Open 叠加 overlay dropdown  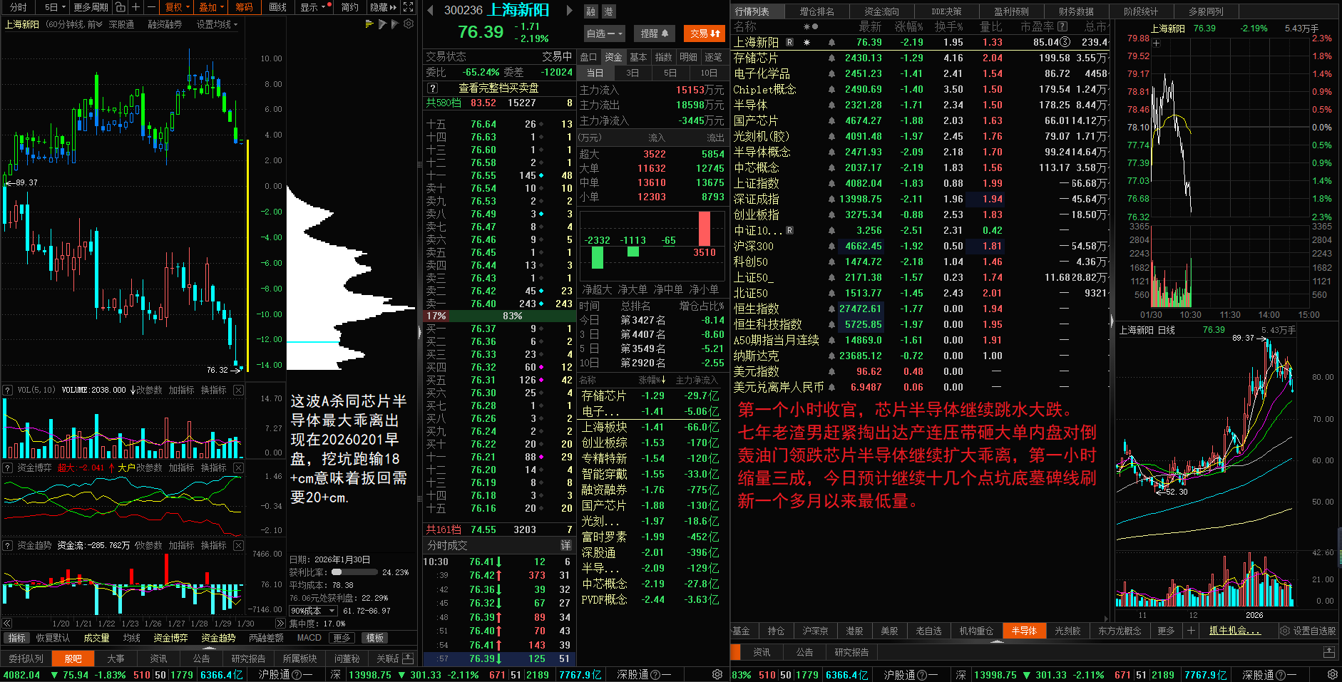coord(211,7)
